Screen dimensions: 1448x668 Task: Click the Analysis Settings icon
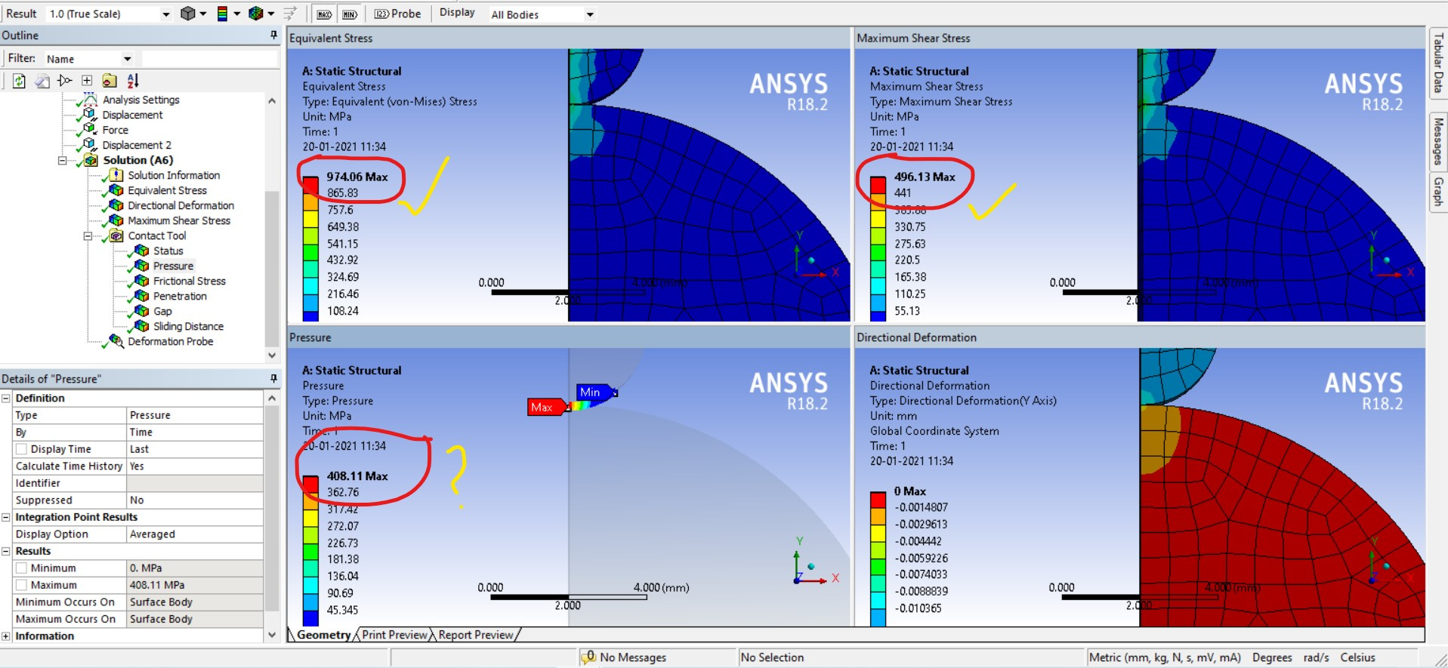90,100
